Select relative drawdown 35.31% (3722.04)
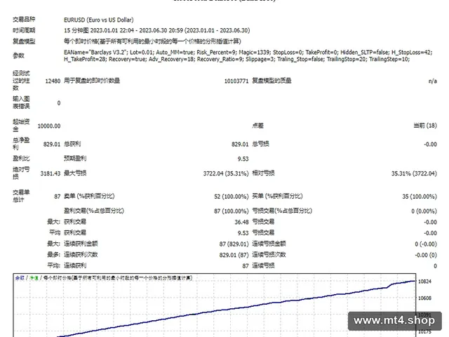The height and width of the screenshot is (337, 449). 414,173
